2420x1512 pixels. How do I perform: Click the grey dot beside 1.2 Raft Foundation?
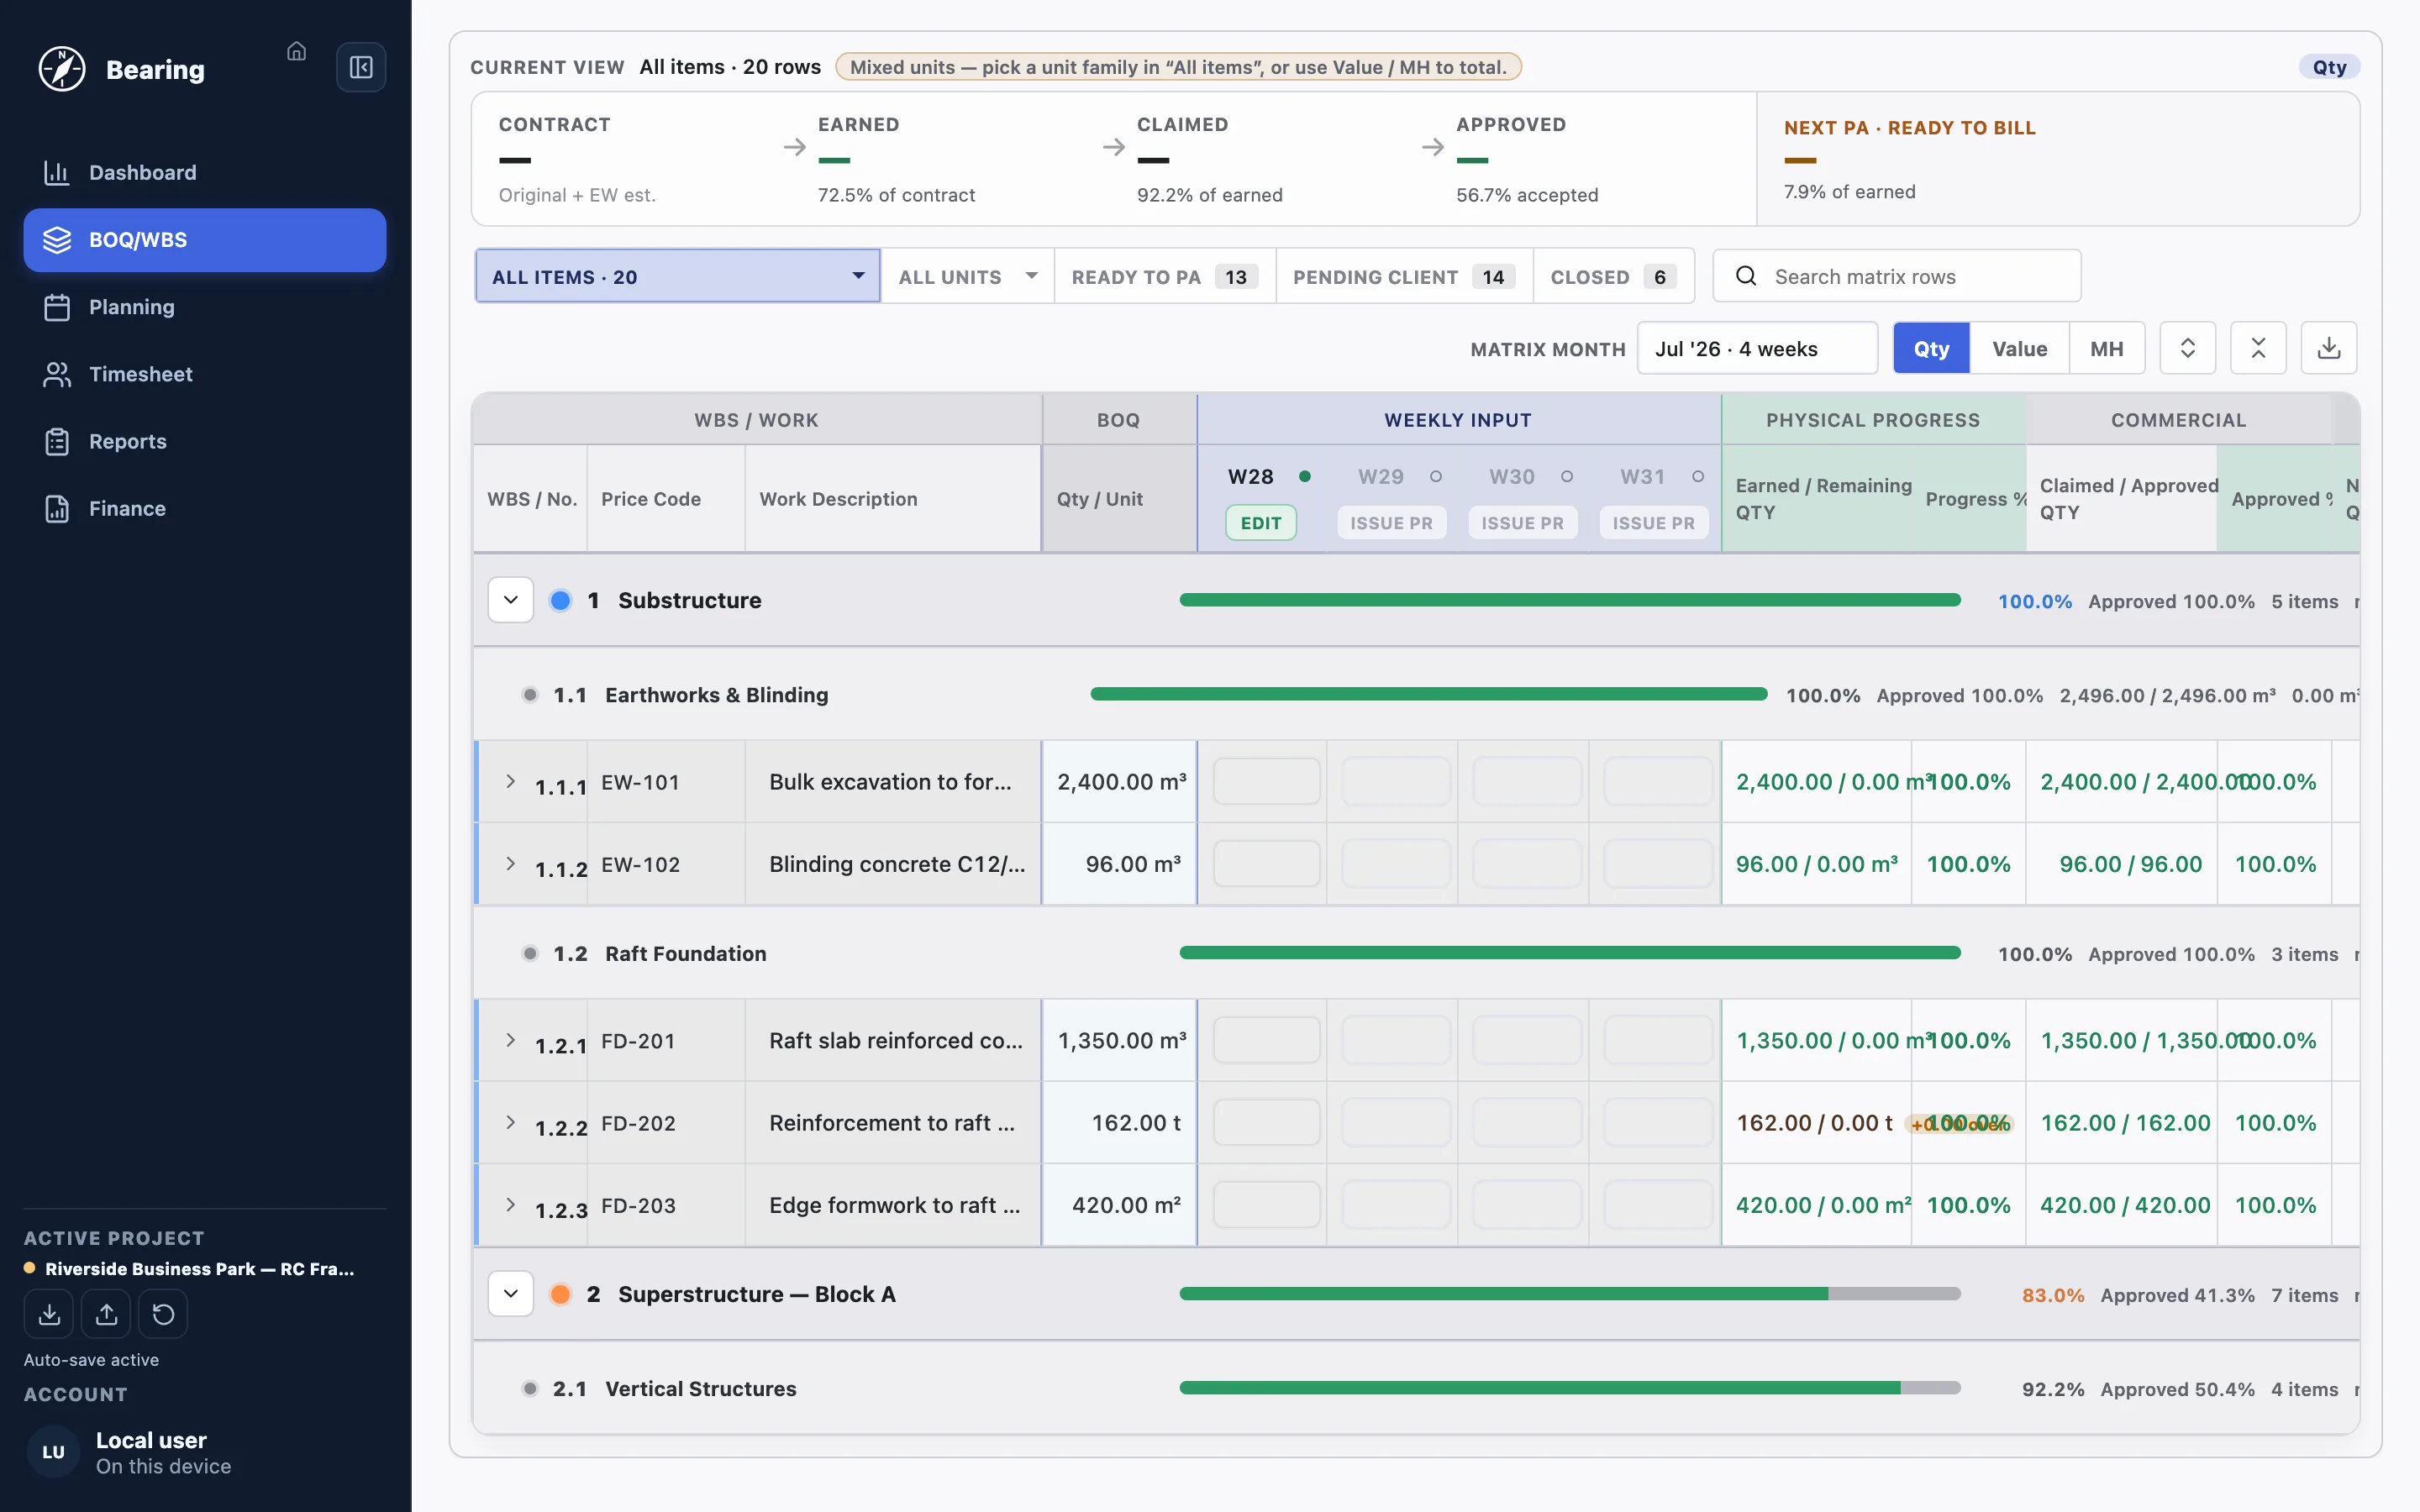[x=530, y=953]
